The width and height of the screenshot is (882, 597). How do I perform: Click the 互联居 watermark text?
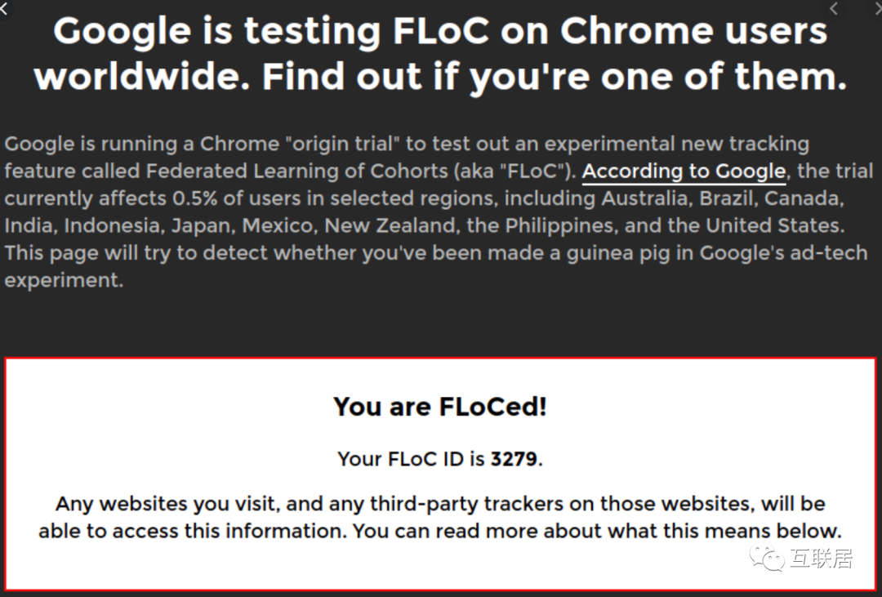(822, 558)
